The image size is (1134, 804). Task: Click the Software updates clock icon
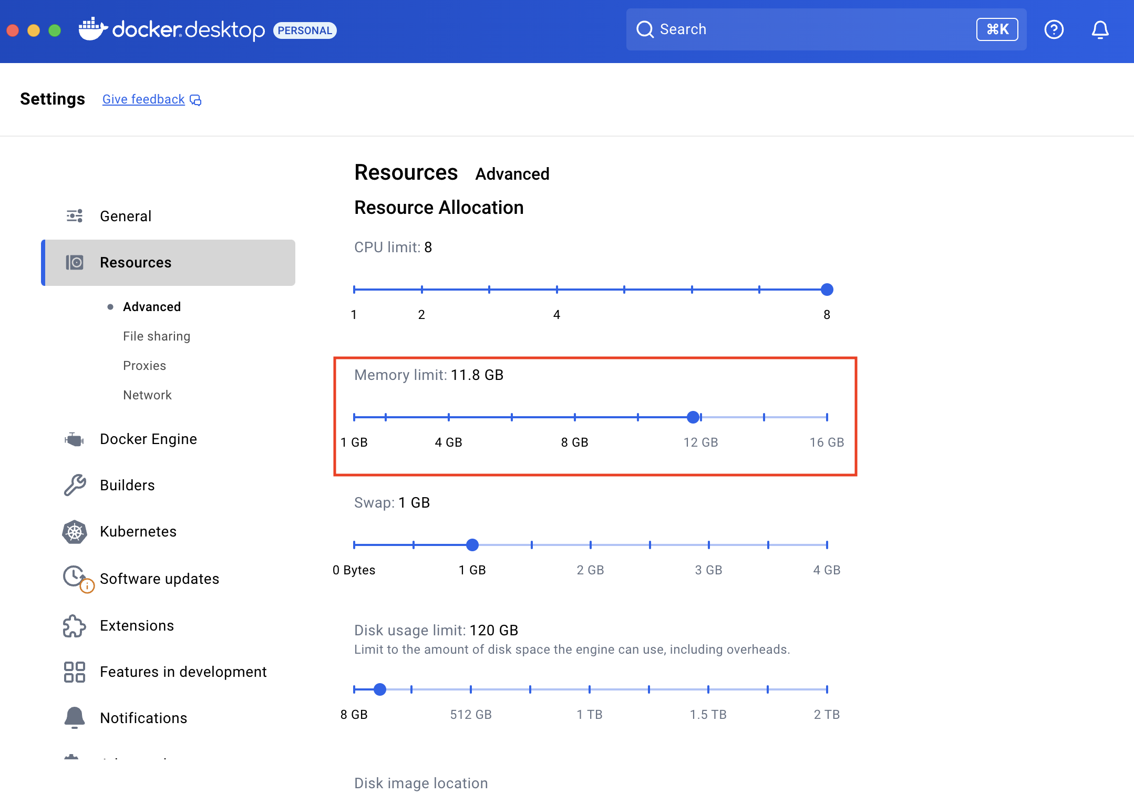click(75, 577)
